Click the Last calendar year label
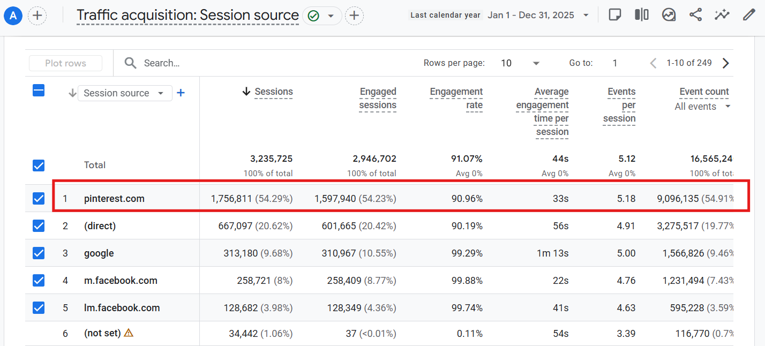 coord(445,15)
